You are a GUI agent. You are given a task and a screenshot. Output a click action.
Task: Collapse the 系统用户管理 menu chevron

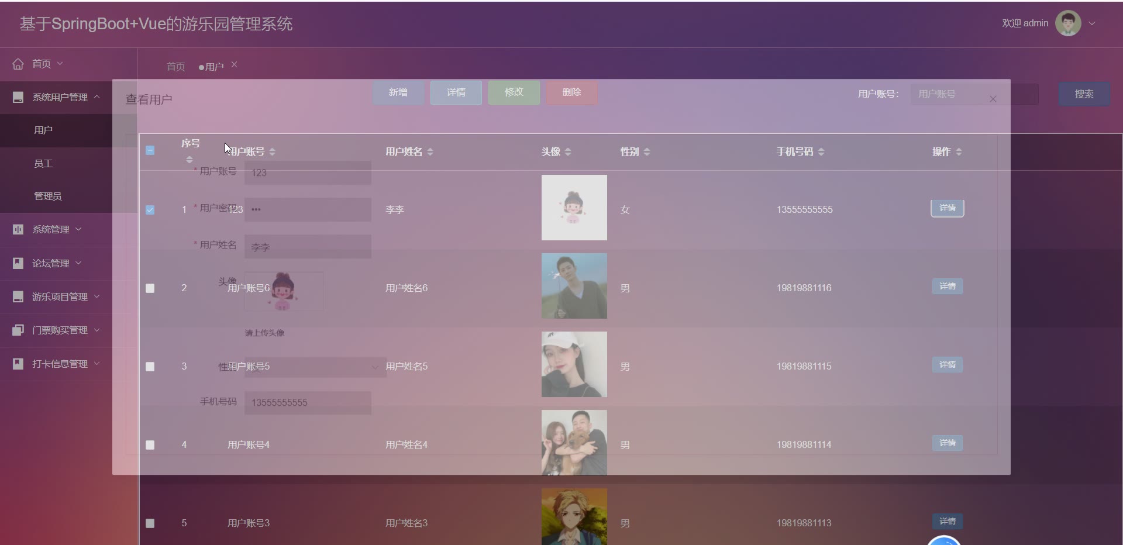(x=97, y=96)
